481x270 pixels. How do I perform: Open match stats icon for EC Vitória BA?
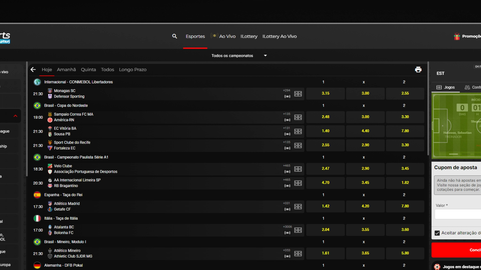coord(298,131)
